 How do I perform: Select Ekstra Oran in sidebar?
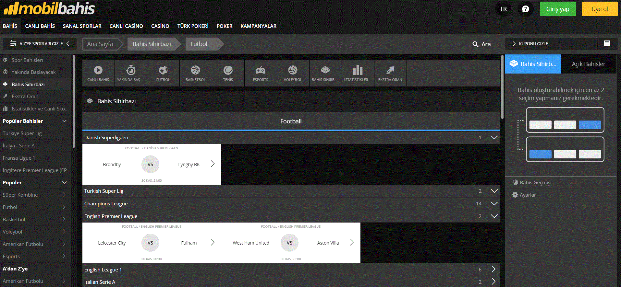pos(35,96)
